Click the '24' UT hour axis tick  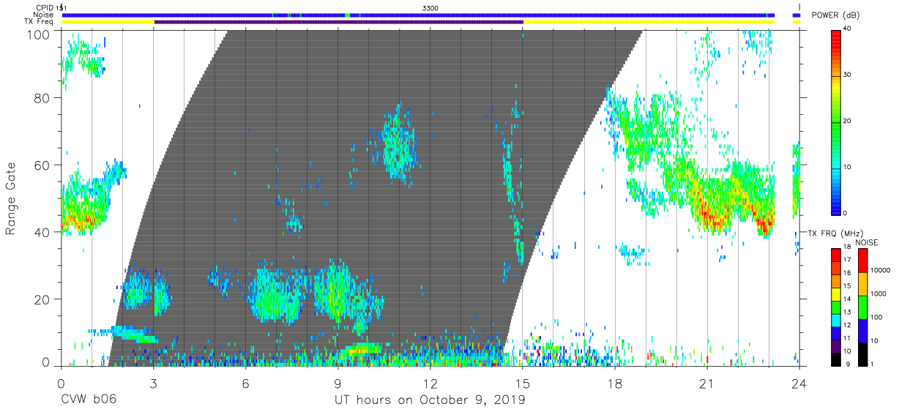point(799,383)
